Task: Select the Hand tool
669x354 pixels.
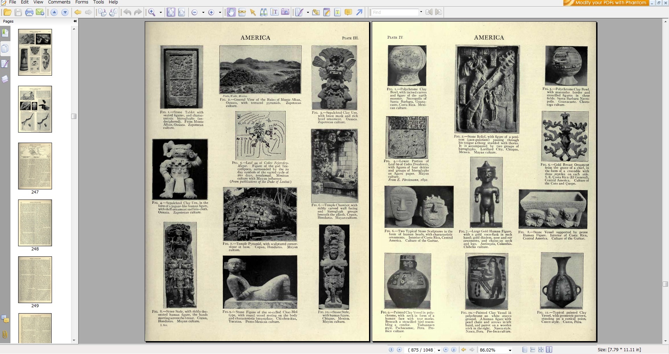Action: pyautogui.click(x=231, y=13)
